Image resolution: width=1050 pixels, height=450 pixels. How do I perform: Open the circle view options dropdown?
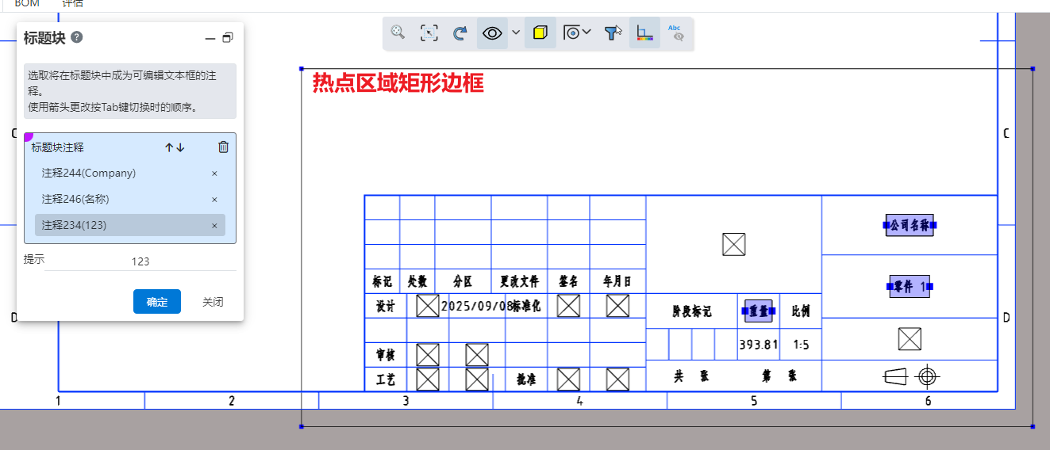[577, 33]
